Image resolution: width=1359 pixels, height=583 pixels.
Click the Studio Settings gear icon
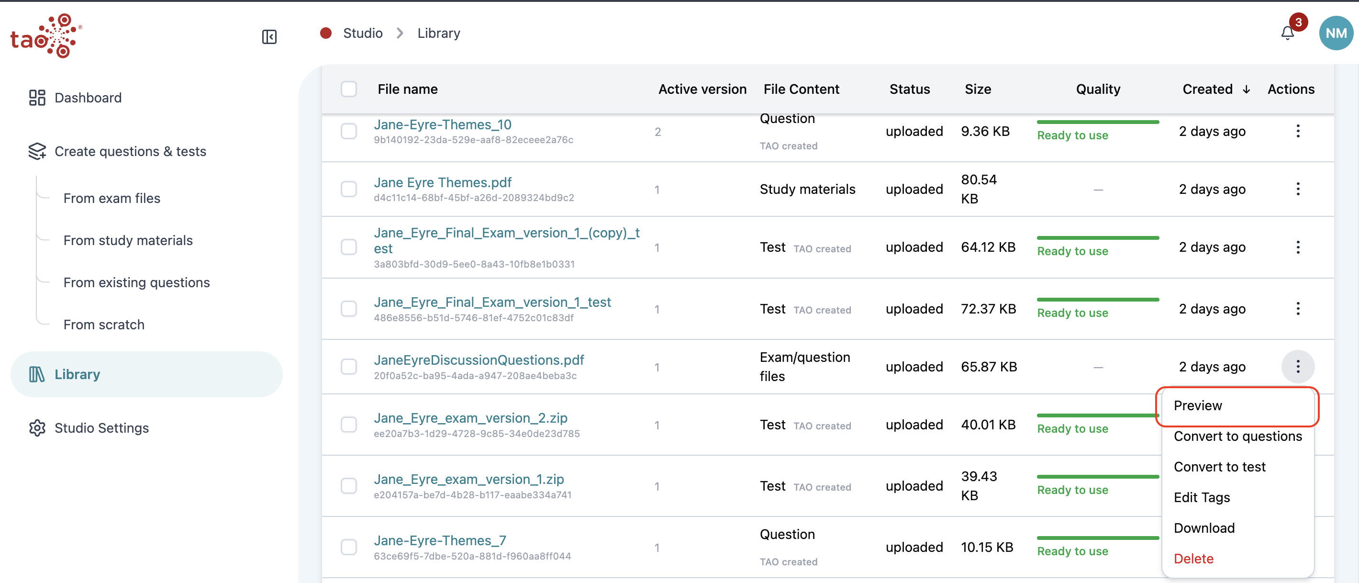(x=37, y=428)
